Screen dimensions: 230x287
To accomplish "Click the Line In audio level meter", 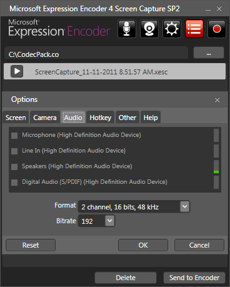I will pyautogui.click(x=216, y=151).
